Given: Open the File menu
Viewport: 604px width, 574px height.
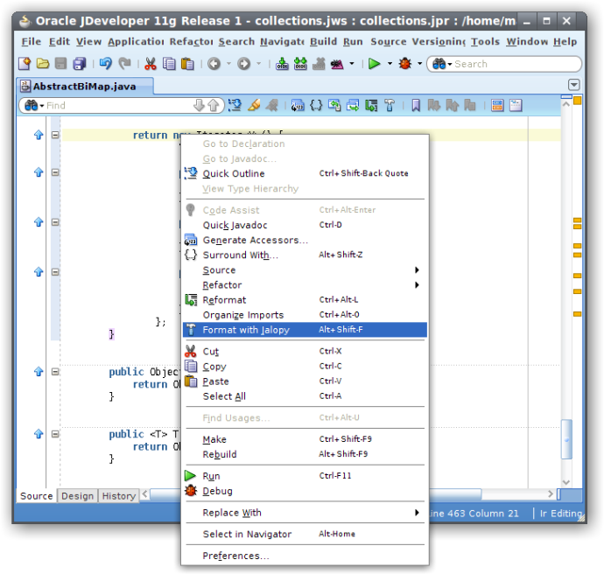Looking at the screenshot, I should click(x=31, y=42).
